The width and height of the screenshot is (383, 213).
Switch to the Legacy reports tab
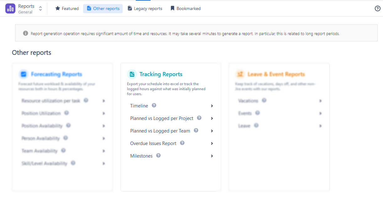145,8
